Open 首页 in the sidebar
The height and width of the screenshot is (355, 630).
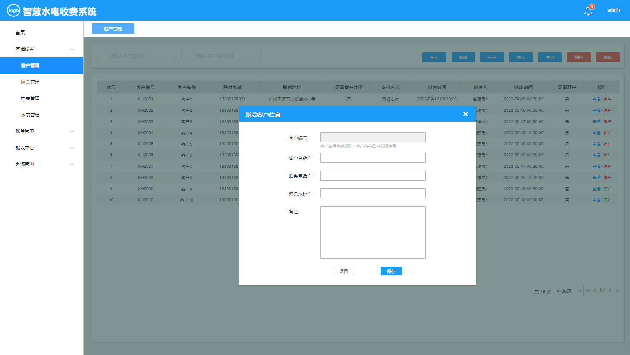(x=20, y=32)
